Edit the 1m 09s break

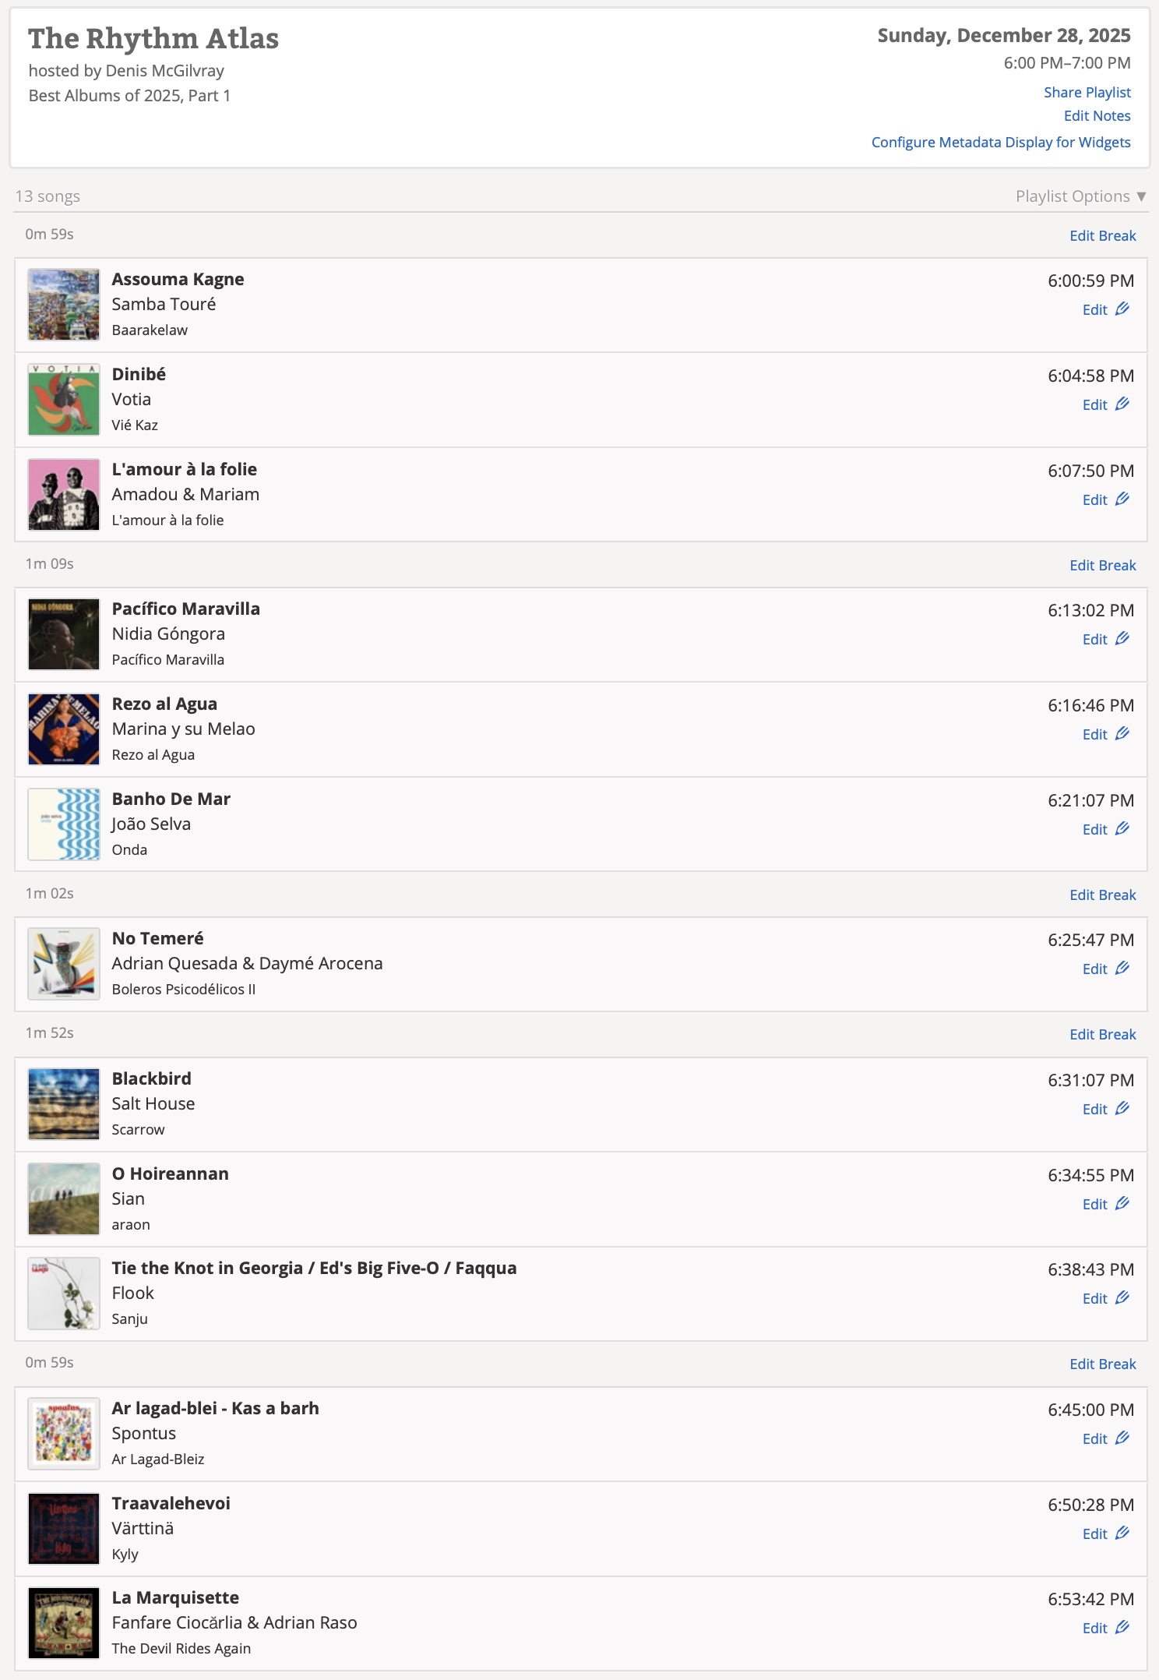(x=1102, y=566)
